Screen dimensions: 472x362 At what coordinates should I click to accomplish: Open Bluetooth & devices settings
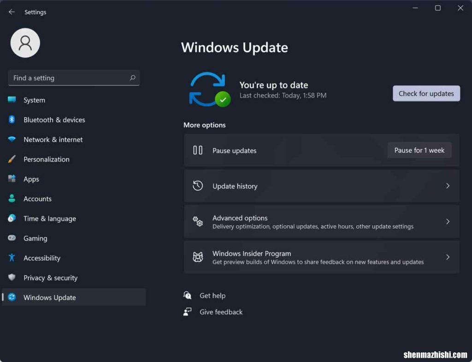point(74,120)
